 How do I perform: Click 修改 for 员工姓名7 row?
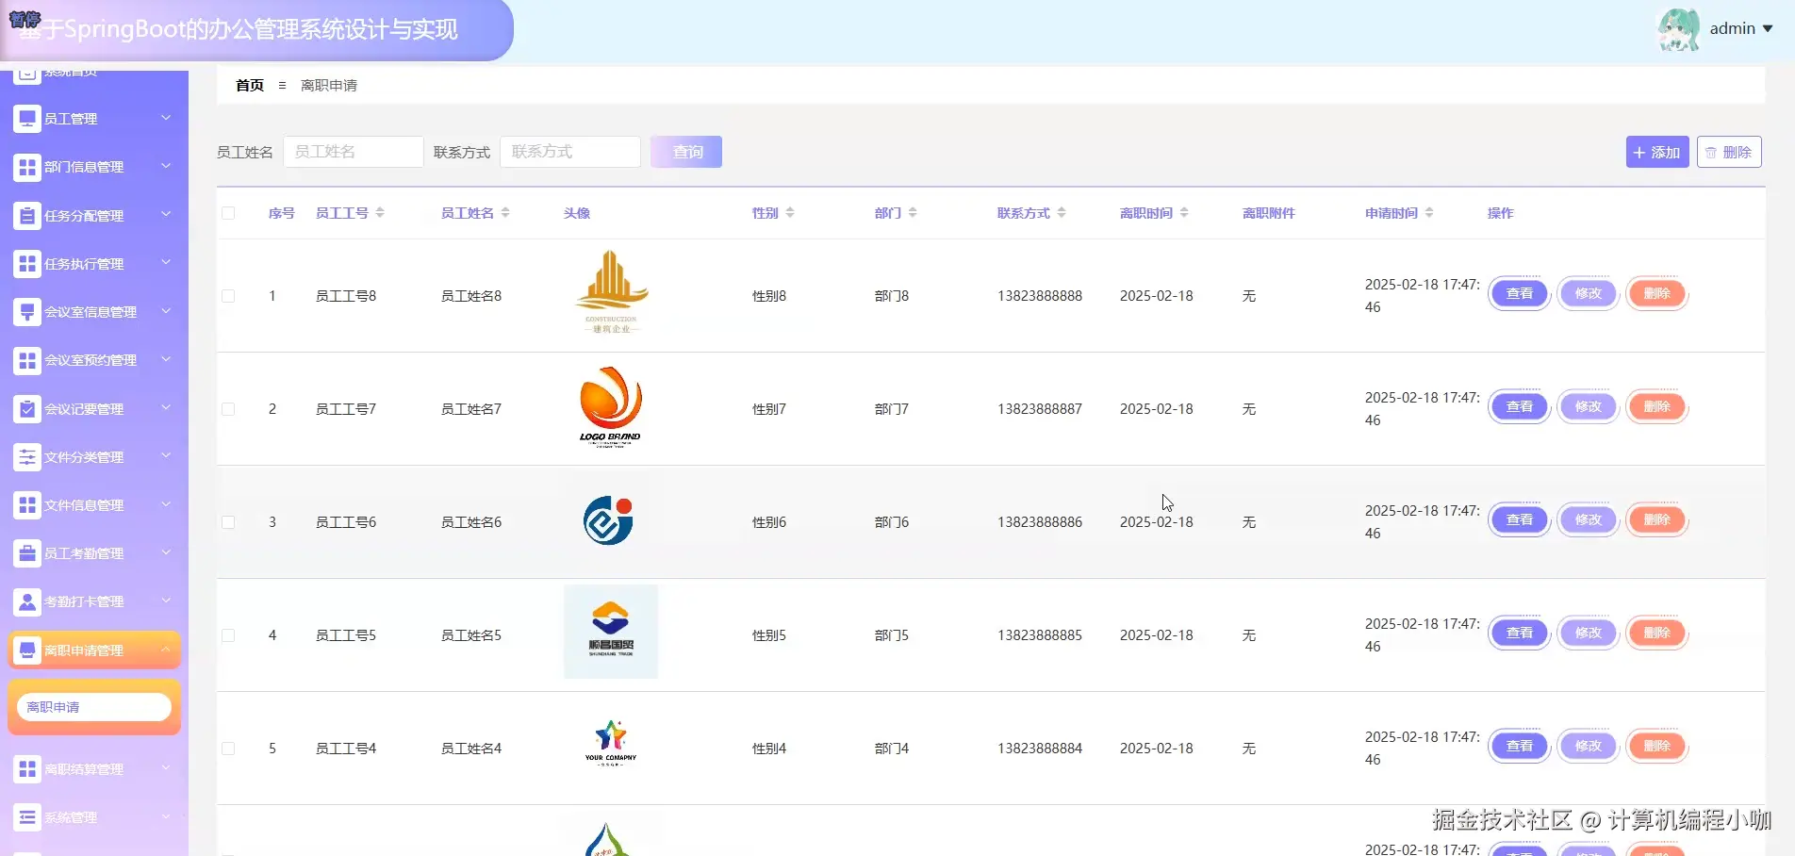point(1589,407)
